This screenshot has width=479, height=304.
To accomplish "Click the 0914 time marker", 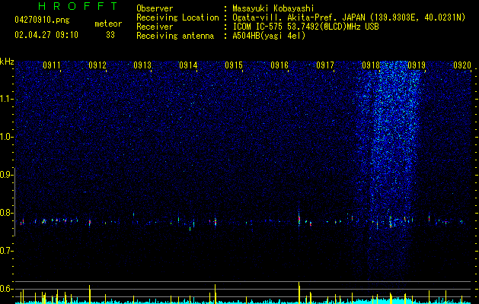I will click(x=189, y=65).
